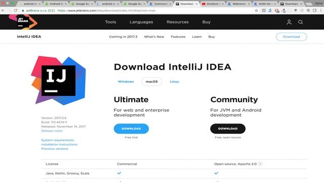
Task: Open the Release notes link
Action: point(52,131)
